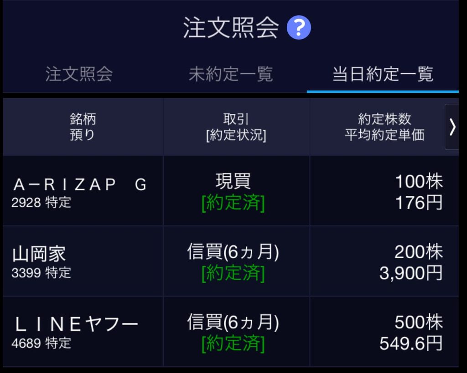467x373 pixels.
Task: Open A-RIZAP G stock entry
Action: pos(83,191)
